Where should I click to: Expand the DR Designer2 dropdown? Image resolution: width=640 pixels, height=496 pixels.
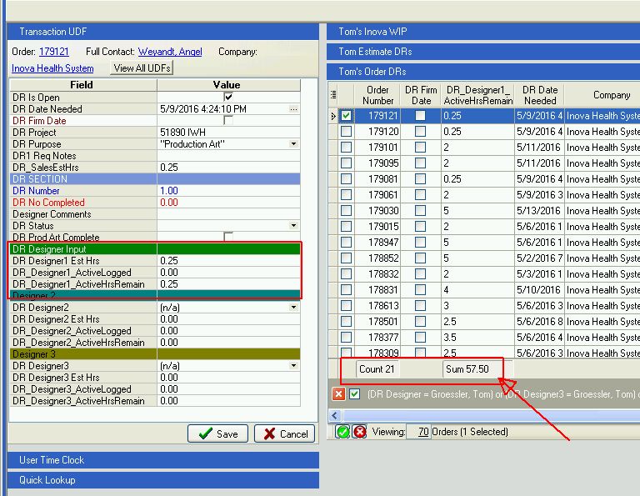point(293,307)
